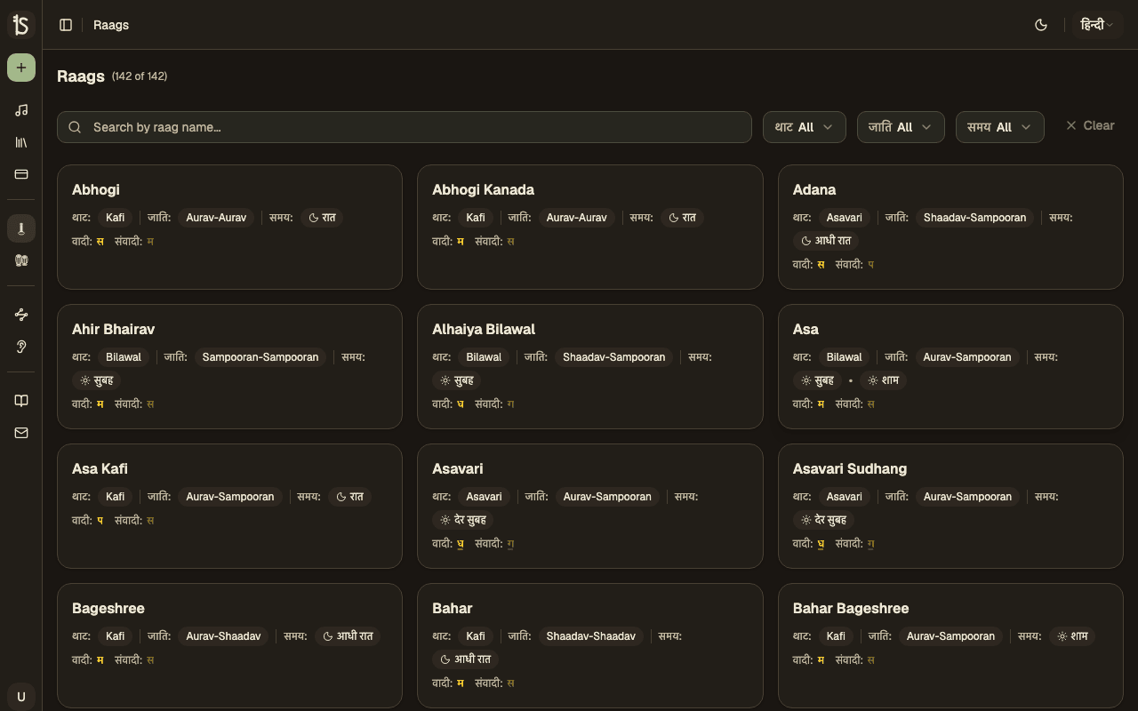Open the ear training sidebar icon
The height and width of the screenshot is (711, 1138).
[x=21, y=347]
